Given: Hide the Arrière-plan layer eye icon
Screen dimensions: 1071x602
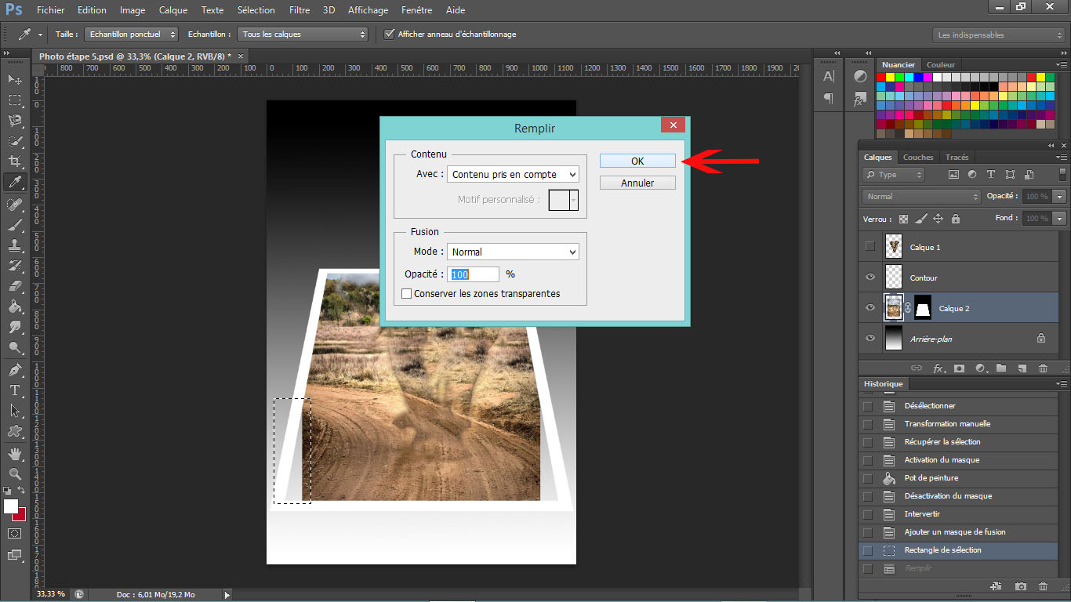Looking at the screenshot, I should [x=870, y=339].
